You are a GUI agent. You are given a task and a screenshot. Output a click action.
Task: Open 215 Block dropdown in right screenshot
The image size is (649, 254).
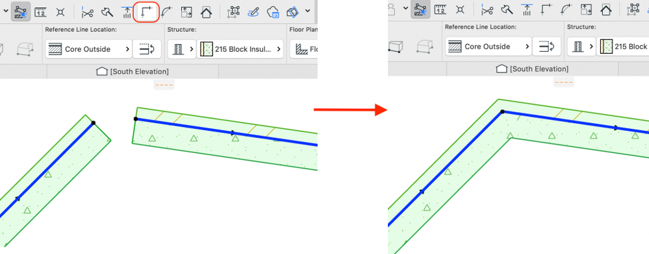pos(623,46)
